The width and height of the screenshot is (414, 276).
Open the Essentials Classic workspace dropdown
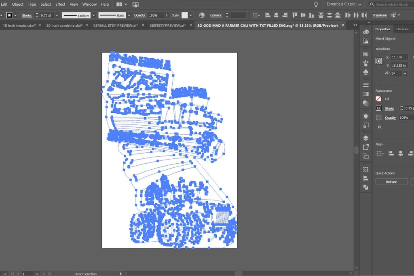344,4
